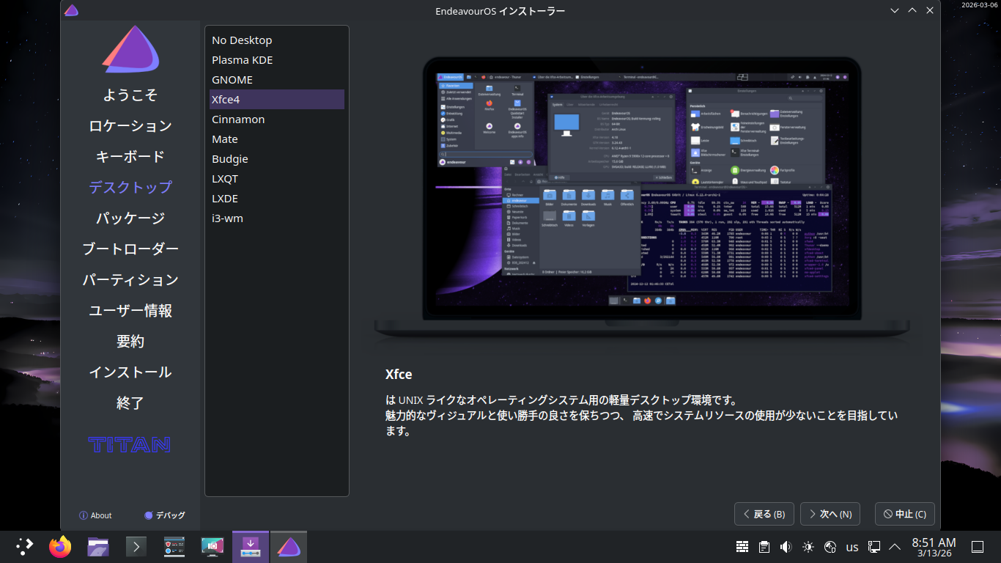
Task: Click the 次へ (N) next button
Action: click(x=830, y=514)
